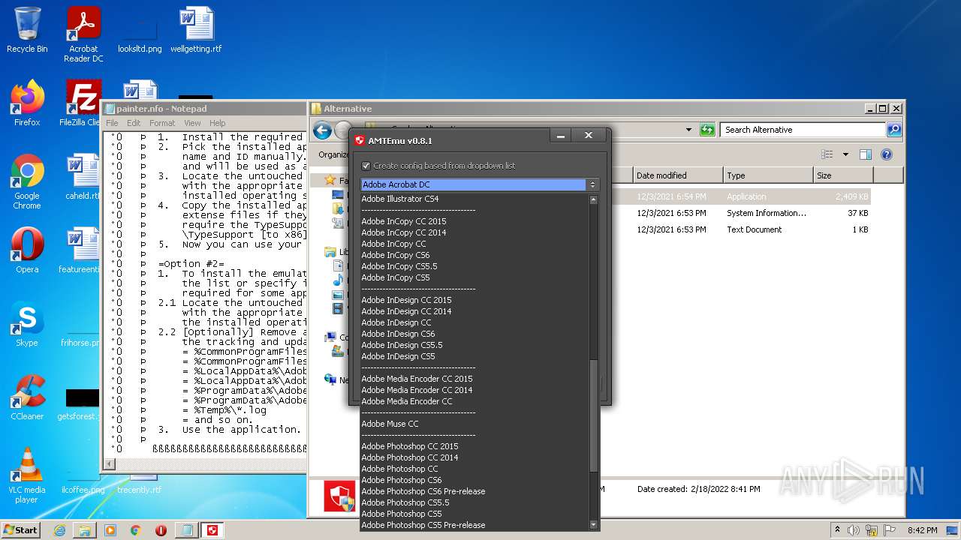Change view icon in Explorer toolbar
The width and height of the screenshot is (961, 540).
coord(827,154)
